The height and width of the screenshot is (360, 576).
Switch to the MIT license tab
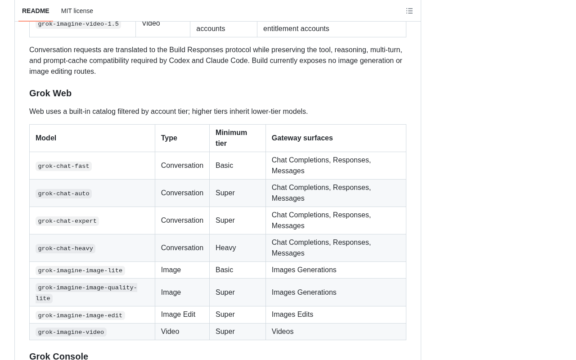pyautogui.click(x=77, y=11)
